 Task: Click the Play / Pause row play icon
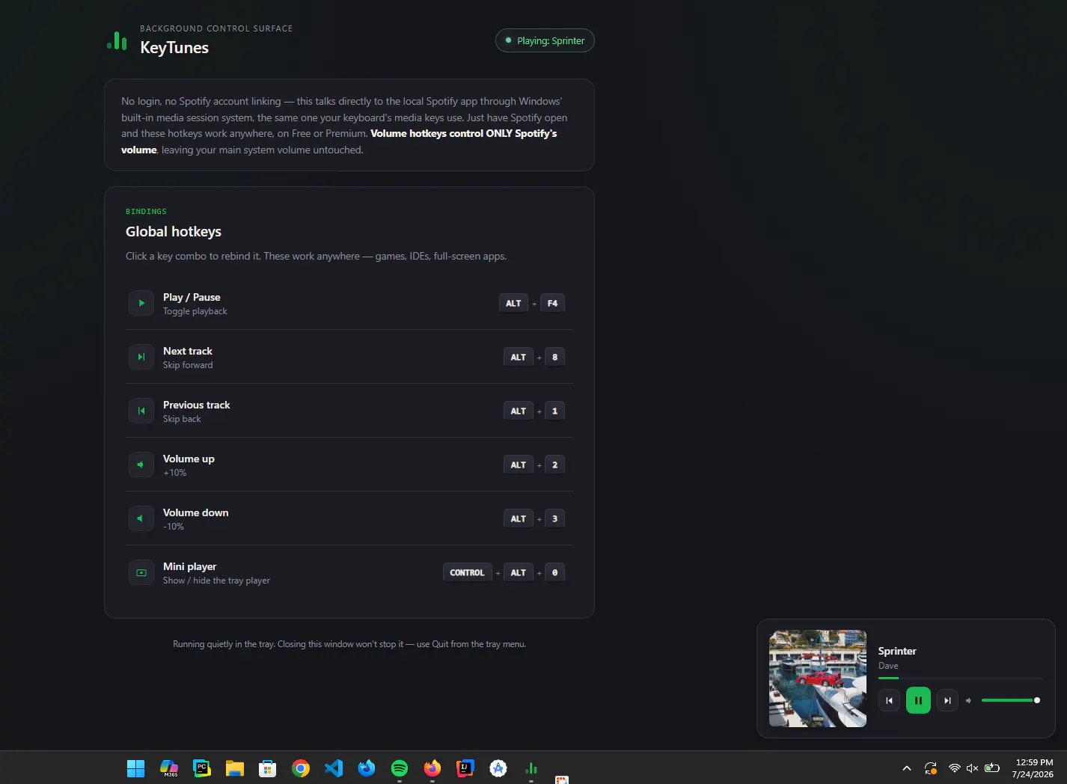tap(141, 303)
